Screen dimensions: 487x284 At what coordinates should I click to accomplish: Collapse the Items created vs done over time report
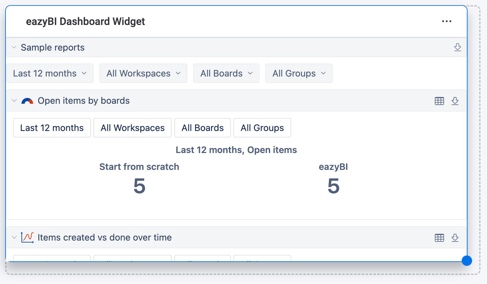pyautogui.click(x=14, y=237)
